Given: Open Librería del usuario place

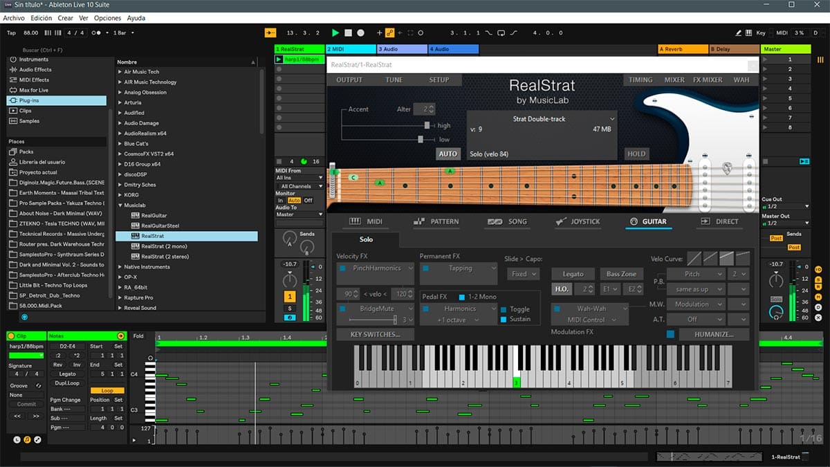Looking at the screenshot, I should pos(57,162).
